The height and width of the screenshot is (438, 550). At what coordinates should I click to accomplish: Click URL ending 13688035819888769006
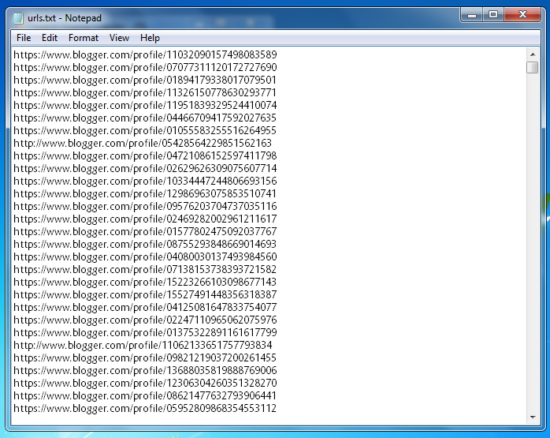[145, 371]
